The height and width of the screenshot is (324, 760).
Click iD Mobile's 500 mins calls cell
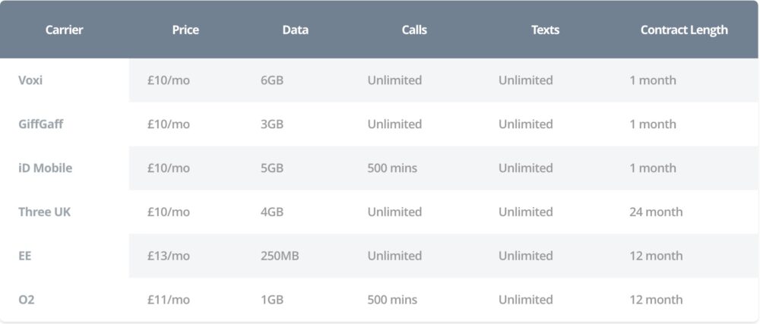click(392, 168)
